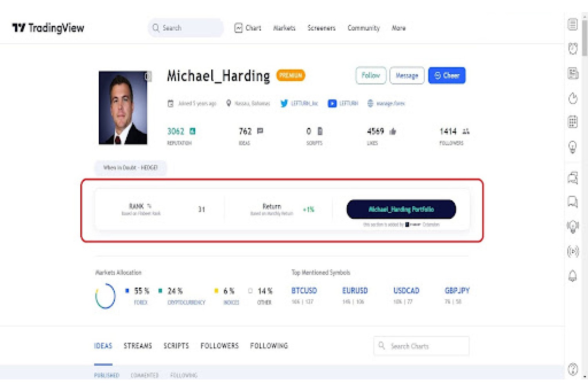
Task: Open Ideas stream glowing bulb icon
Action: click(x=573, y=227)
